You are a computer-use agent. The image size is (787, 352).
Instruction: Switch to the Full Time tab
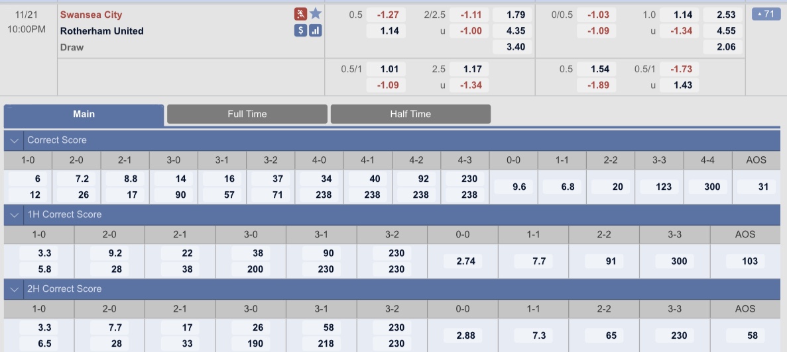(x=247, y=114)
